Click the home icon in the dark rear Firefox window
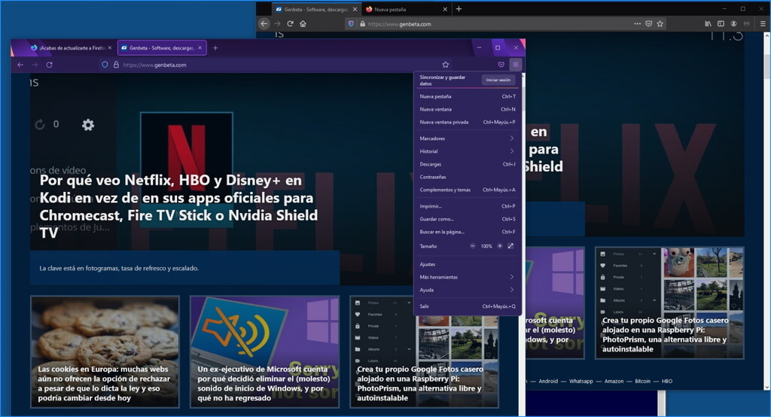Image resolution: width=771 pixels, height=417 pixels. 303,23
